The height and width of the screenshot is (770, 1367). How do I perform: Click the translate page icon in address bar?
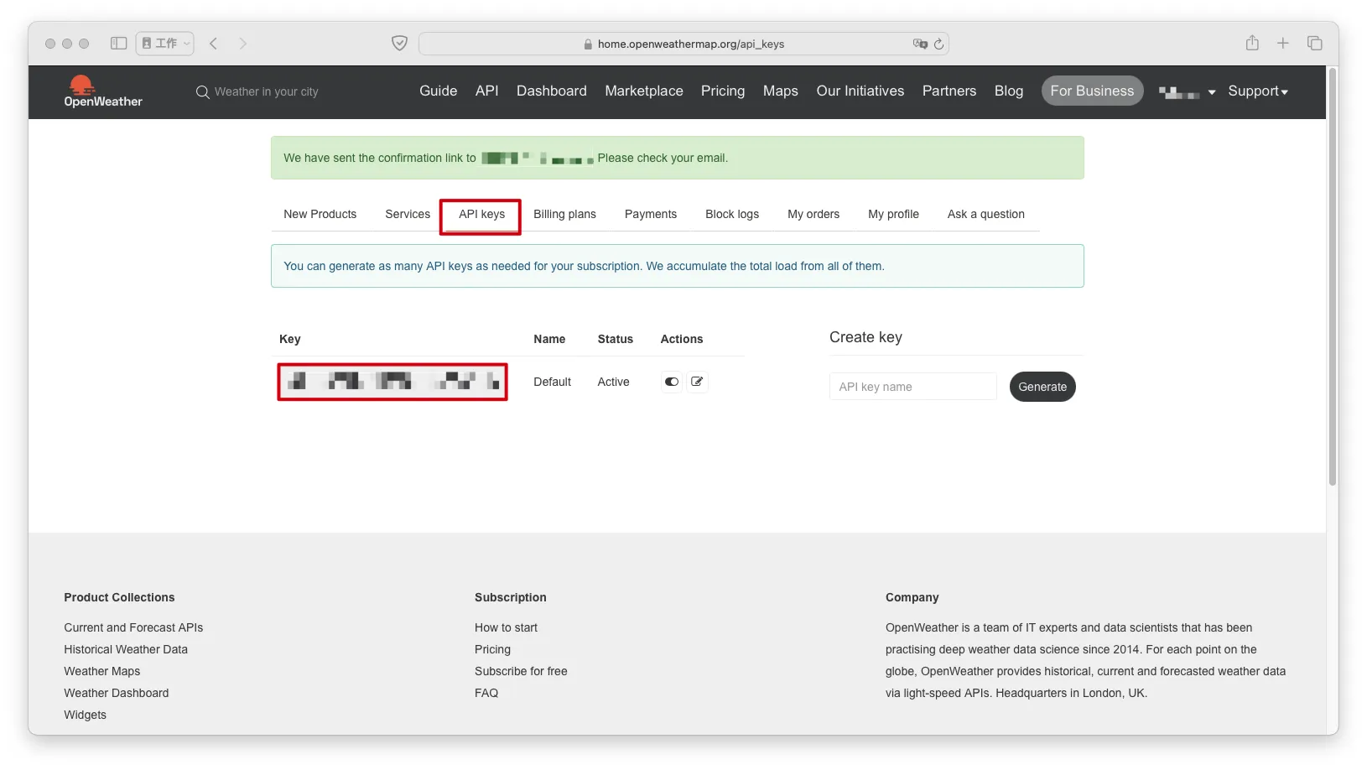click(x=920, y=44)
